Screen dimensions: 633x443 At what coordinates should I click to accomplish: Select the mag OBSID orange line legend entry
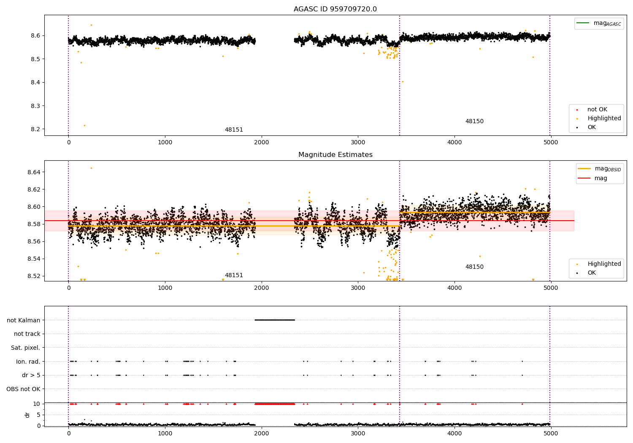pyautogui.click(x=600, y=169)
